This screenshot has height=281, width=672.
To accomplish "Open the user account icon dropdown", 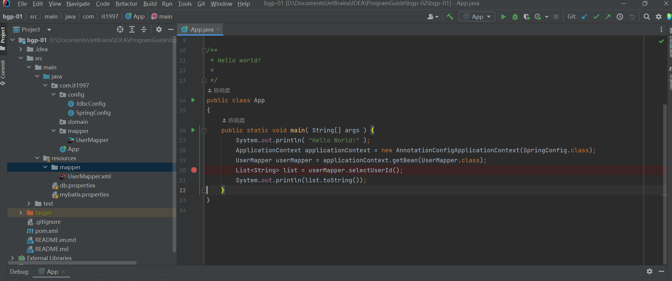I will (433, 17).
